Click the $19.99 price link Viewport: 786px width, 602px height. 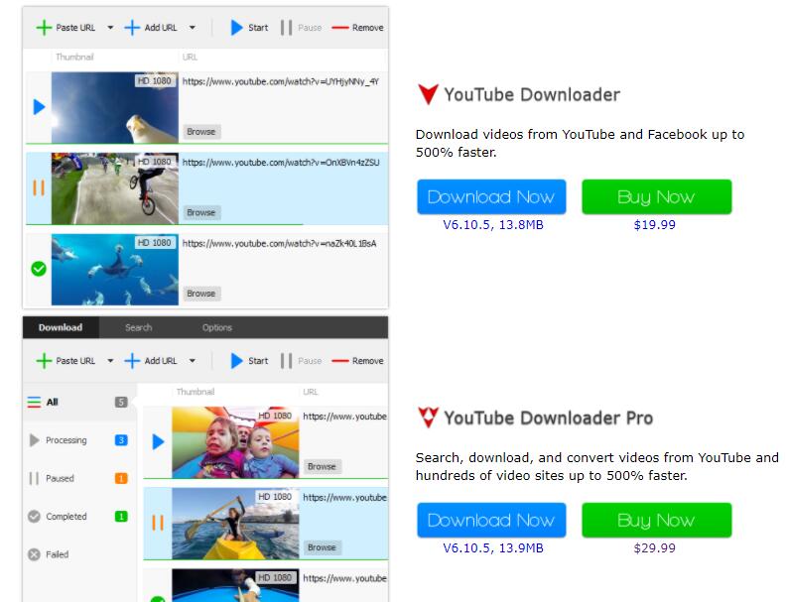pos(655,225)
